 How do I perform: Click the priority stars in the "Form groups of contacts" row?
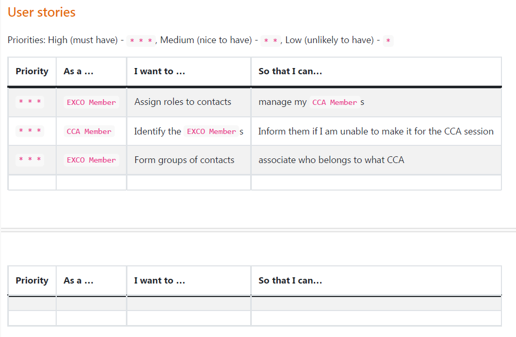[31, 160]
